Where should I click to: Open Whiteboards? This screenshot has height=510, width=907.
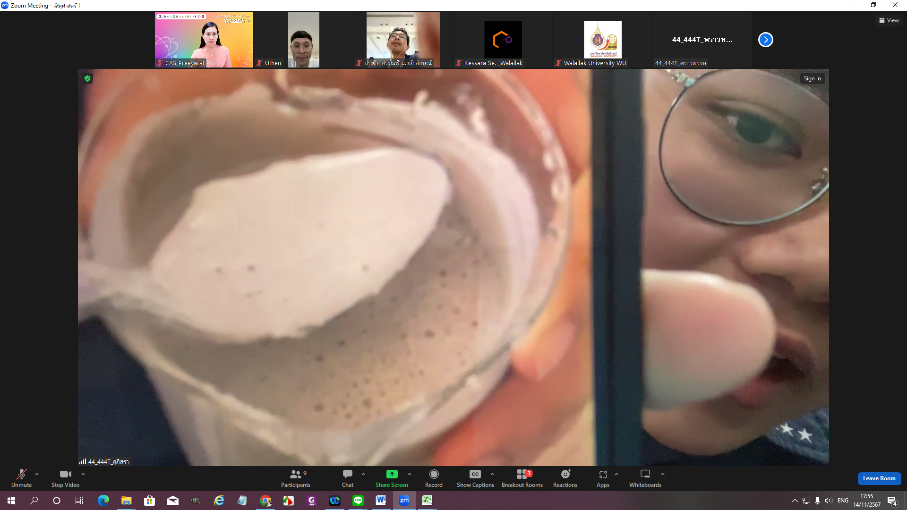[645, 478]
